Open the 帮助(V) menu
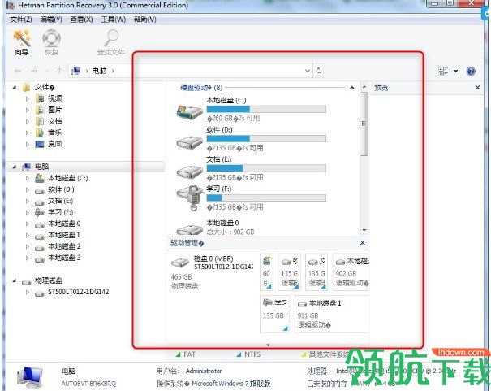The image size is (491, 391). pyautogui.click(x=145, y=20)
